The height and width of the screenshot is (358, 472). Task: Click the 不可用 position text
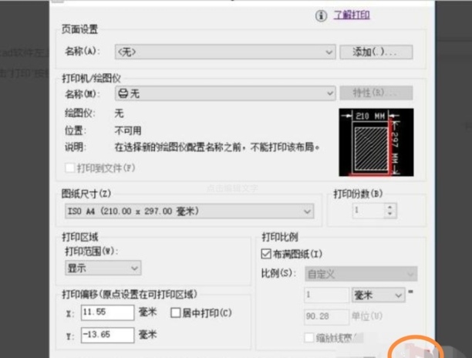[x=128, y=130]
